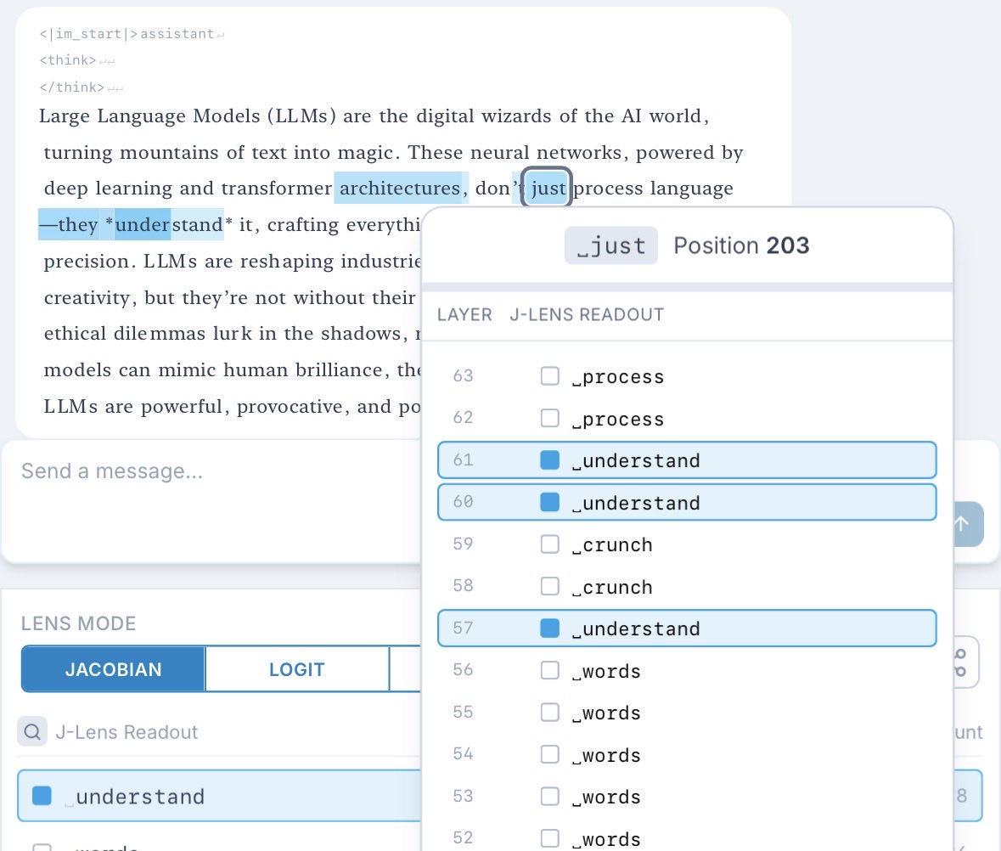1001x851 pixels.
Task: Check the layer 59 _crunch checkbox
Action: click(549, 544)
